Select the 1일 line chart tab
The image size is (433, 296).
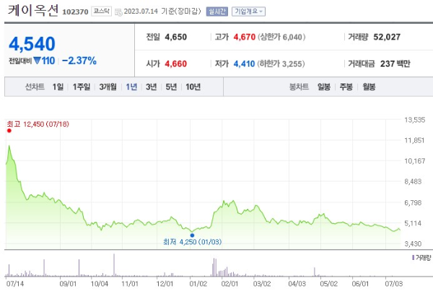58,87
